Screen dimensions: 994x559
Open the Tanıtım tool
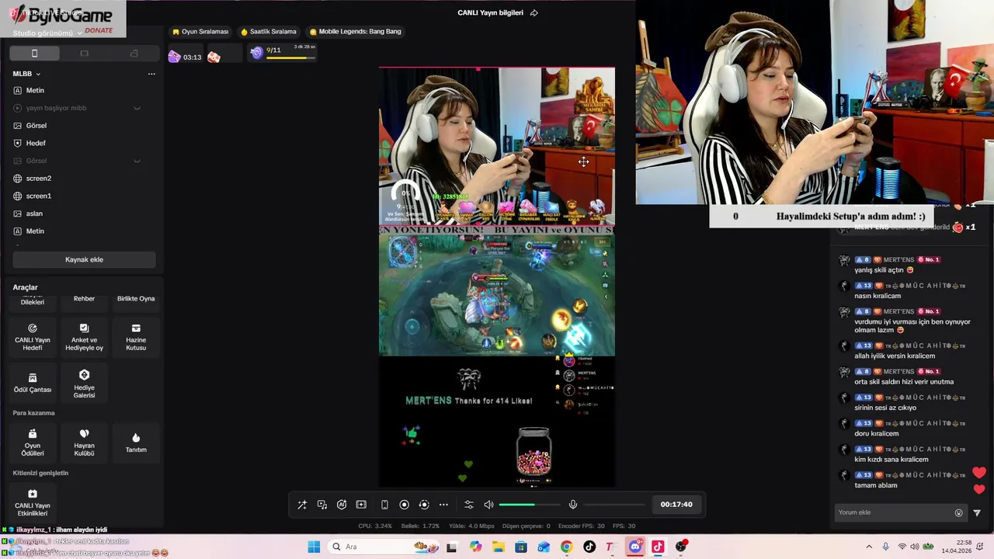[x=136, y=443]
